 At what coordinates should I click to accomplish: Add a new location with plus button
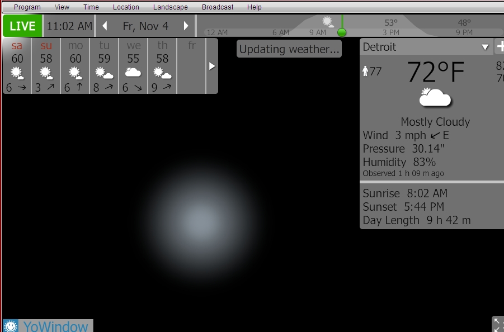click(x=500, y=48)
